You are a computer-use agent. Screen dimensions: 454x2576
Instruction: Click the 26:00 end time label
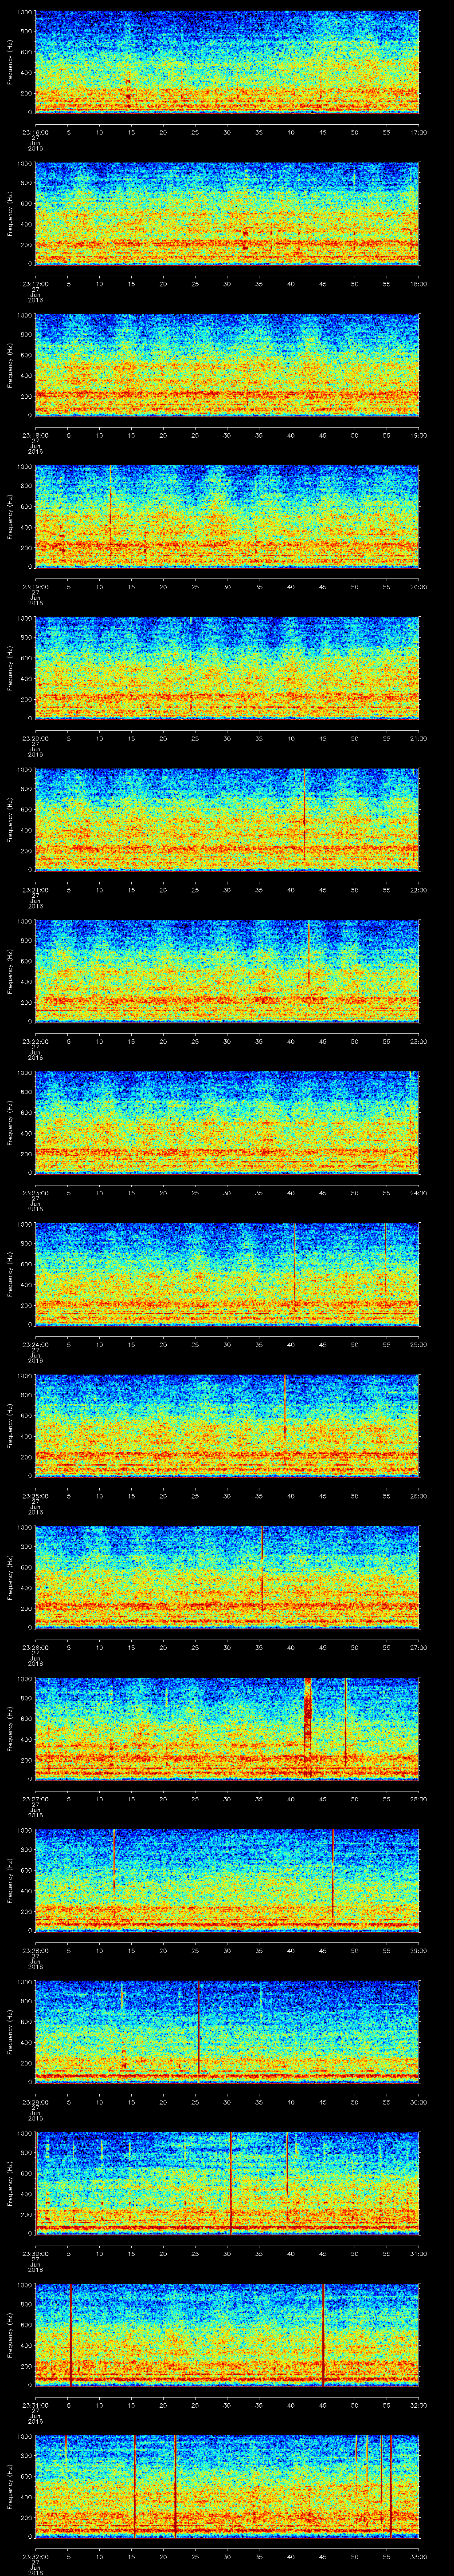(418, 1495)
